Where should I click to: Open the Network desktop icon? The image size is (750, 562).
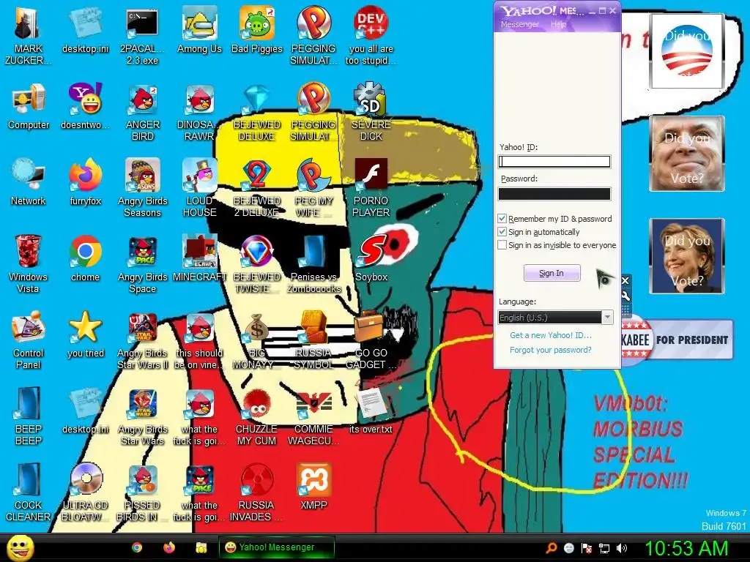click(29, 182)
